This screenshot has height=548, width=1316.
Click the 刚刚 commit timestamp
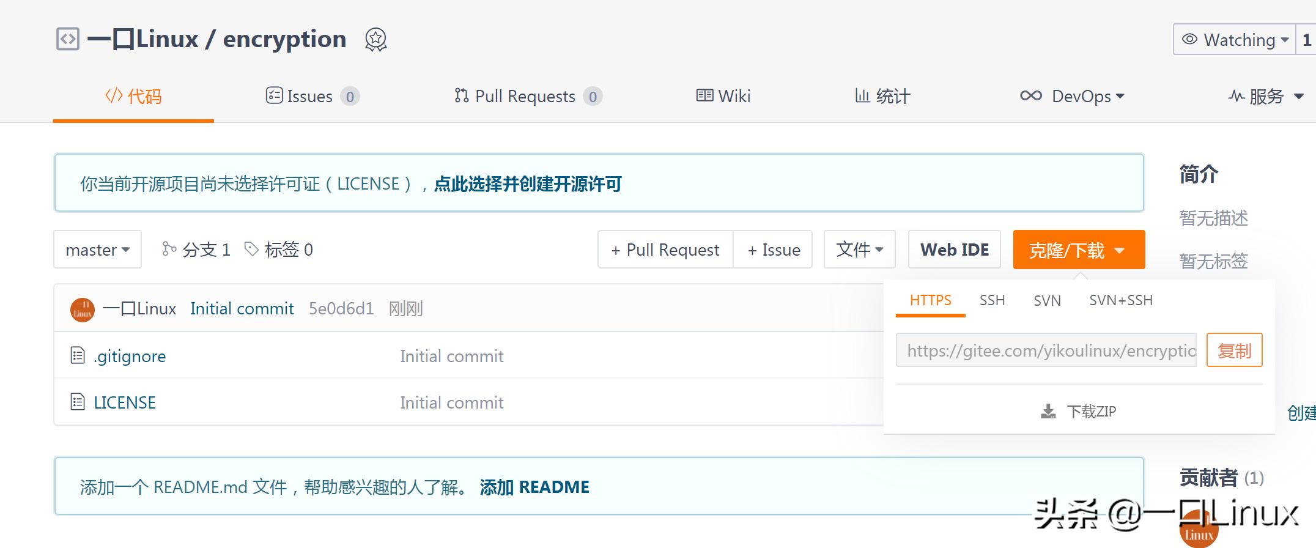point(406,309)
